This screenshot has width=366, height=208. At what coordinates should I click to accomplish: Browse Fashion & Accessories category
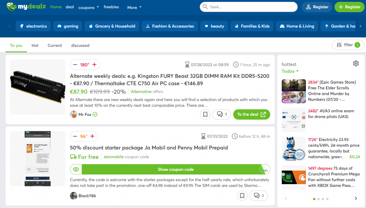170,26
